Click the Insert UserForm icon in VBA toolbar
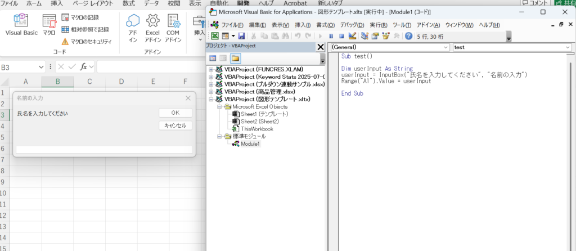576x251 pixels. (x=225, y=36)
